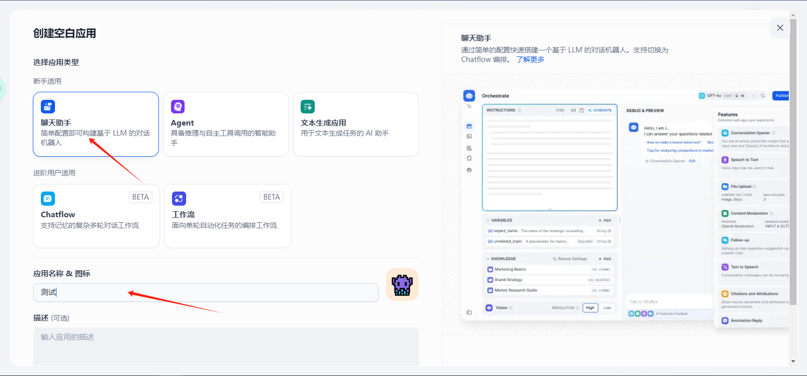Click the blue robot icon for 聊天助手
The width and height of the screenshot is (807, 376).
click(x=48, y=106)
